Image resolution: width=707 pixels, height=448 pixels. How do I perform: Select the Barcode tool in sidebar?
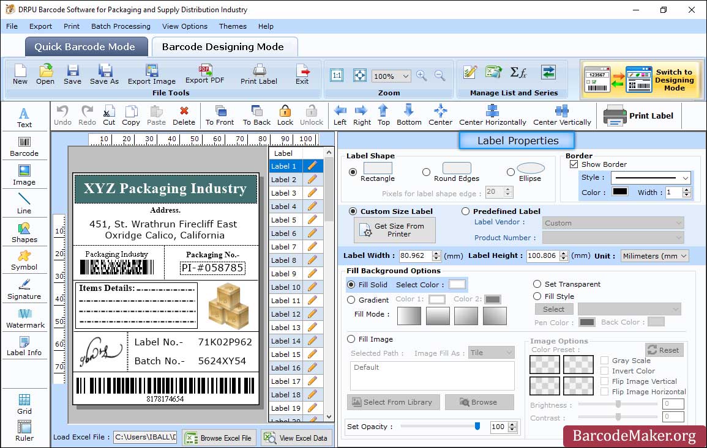click(x=24, y=147)
